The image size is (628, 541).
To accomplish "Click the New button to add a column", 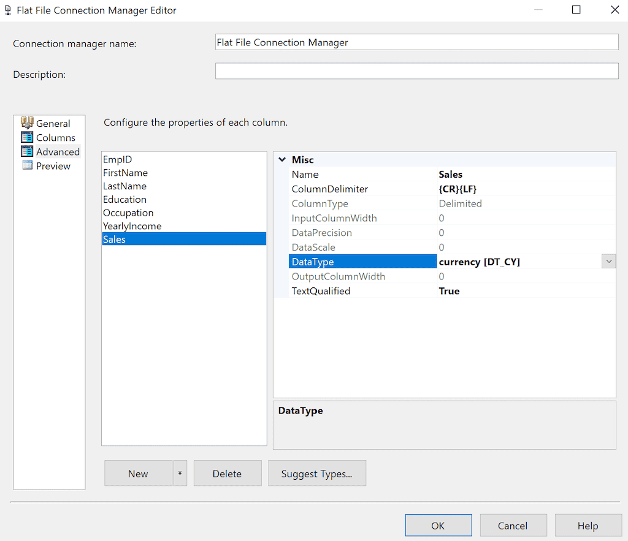I will [x=138, y=473].
